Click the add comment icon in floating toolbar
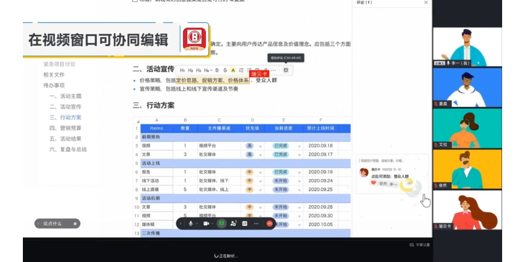Screen dimensions: 525x262 (x=285, y=70)
